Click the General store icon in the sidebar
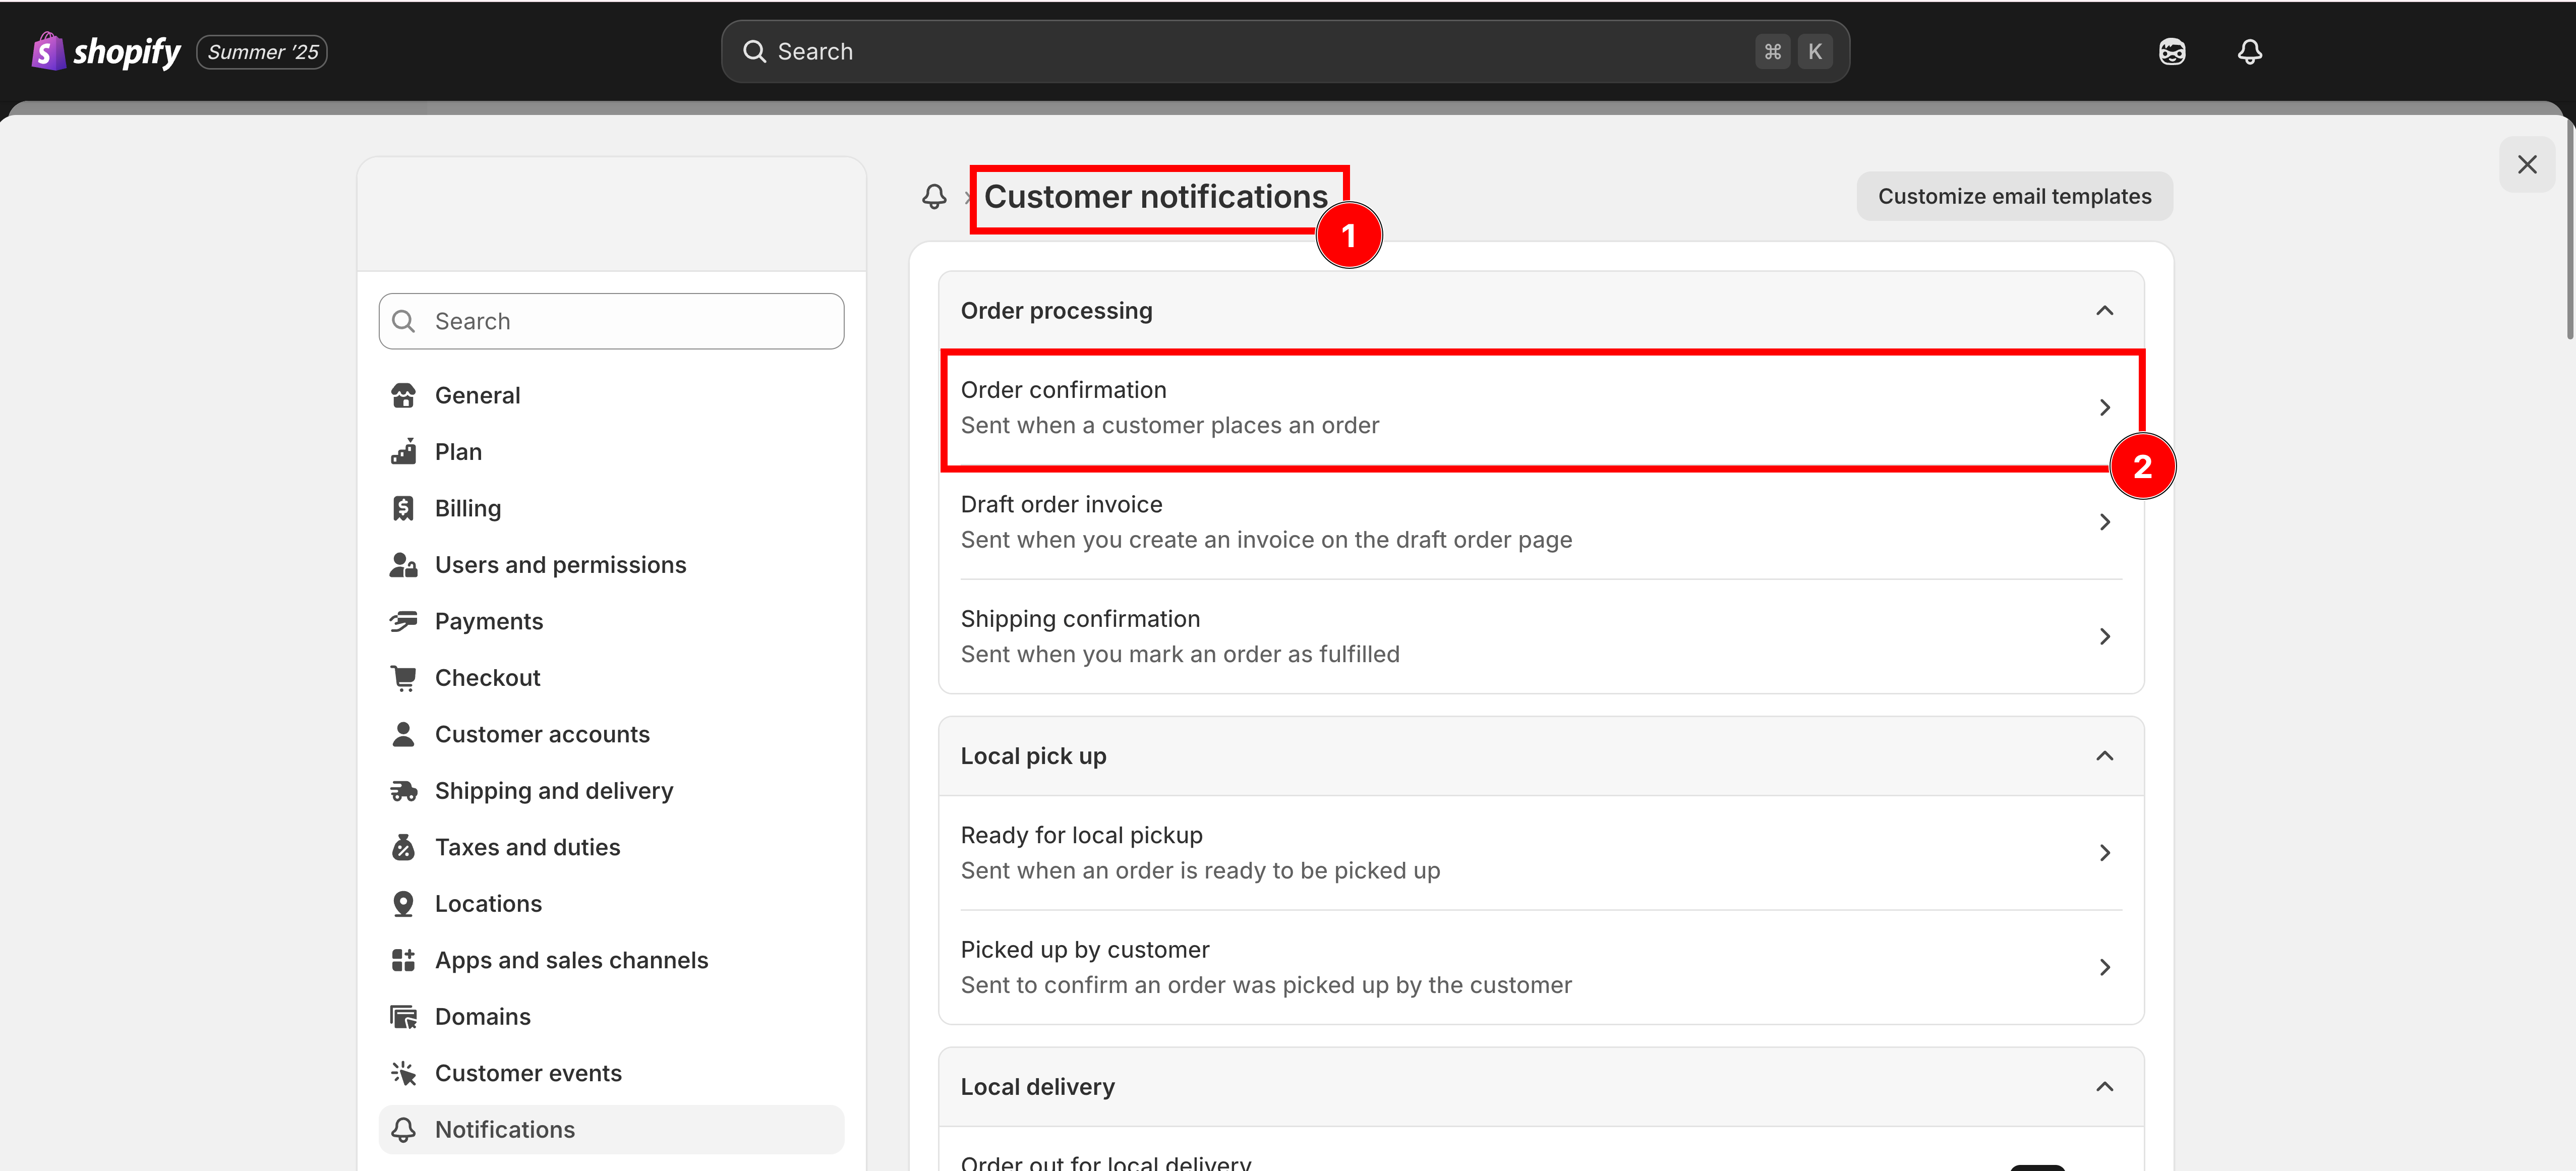 point(403,395)
